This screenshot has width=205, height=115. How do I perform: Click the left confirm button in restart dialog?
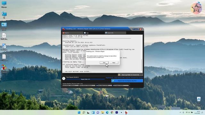coord(104,63)
